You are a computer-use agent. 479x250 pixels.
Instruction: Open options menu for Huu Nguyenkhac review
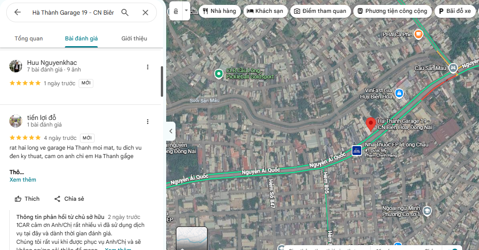point(148,67)
